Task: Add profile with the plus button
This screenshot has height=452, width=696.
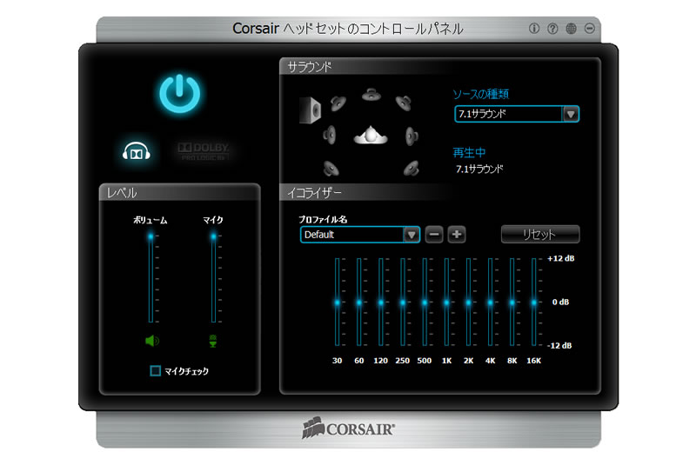Action: tap(457, 235)
